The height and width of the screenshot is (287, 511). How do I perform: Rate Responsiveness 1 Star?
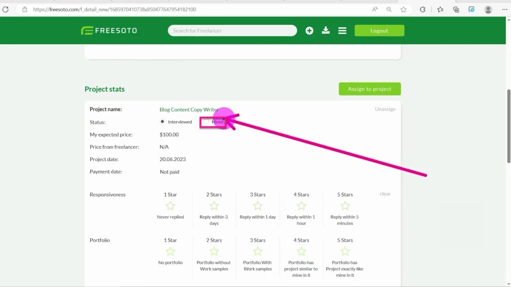(x=171, y=206)
